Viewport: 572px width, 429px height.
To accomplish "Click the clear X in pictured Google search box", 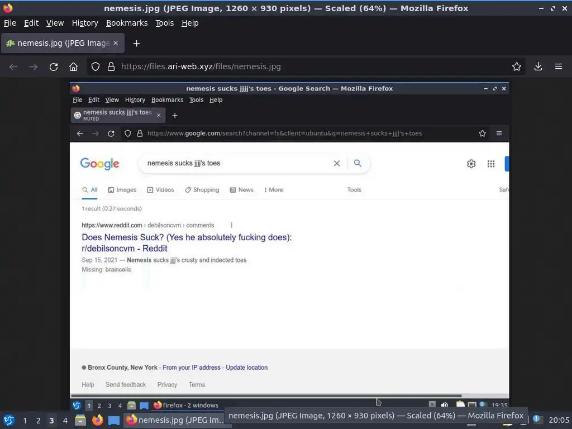I will [337, 164].
